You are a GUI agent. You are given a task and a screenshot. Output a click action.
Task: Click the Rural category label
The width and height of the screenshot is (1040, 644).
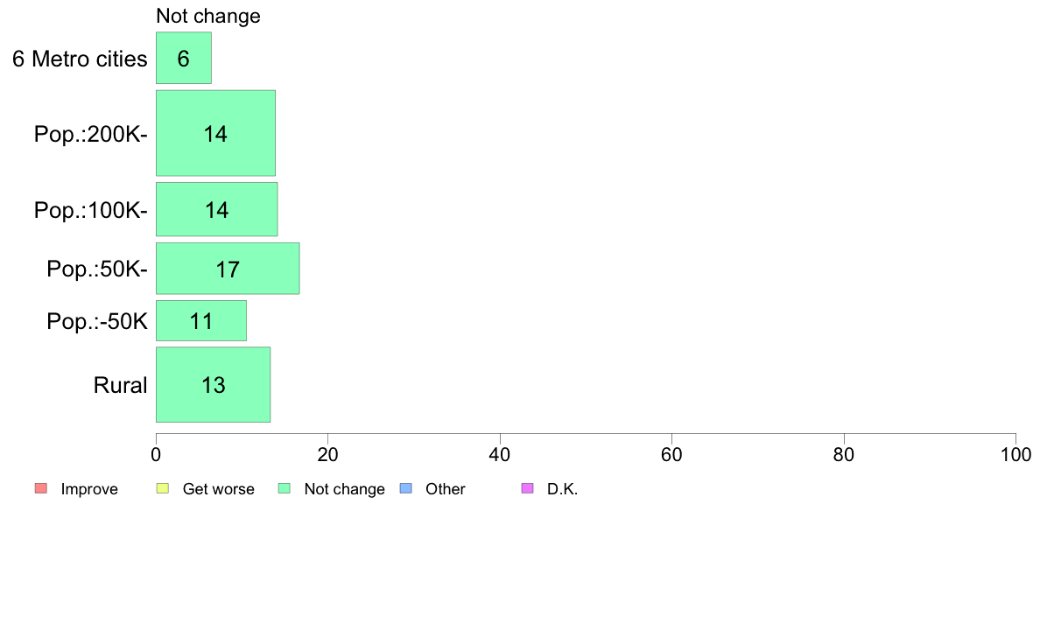(120, 385)
